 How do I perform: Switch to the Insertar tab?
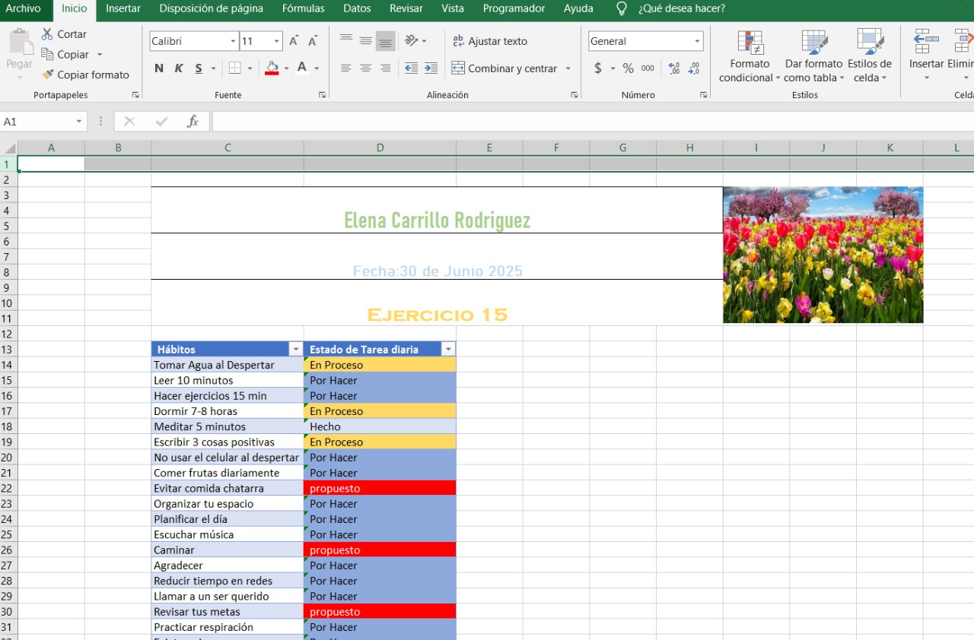pyautogui.click(x=123, y=8)
